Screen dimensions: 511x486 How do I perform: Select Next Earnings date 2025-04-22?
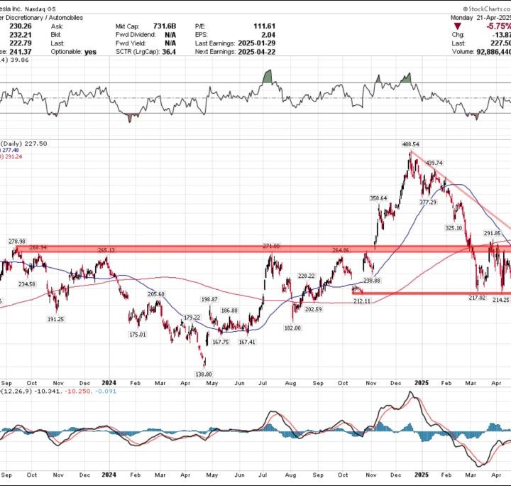(257, 52)
